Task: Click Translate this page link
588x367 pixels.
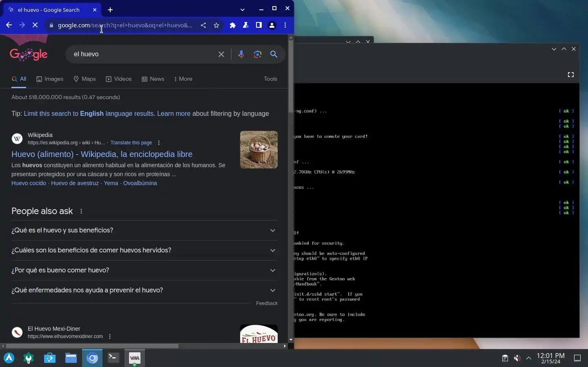Action: 131,143
